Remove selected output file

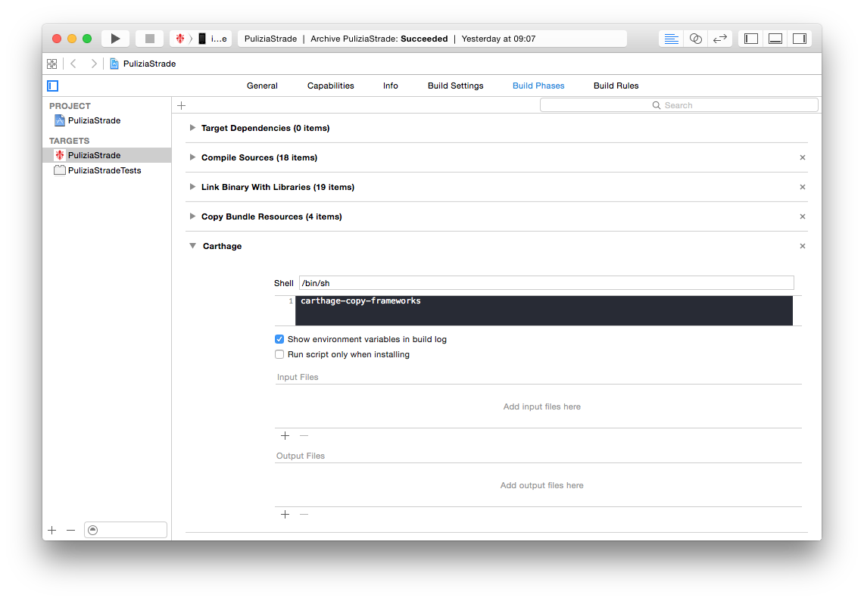[304, 515]
